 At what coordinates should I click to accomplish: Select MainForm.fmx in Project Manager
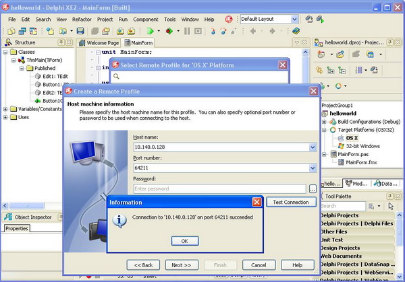point(361,162)
